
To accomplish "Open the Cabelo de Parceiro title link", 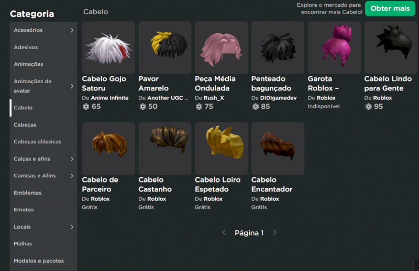I will 100,184.
